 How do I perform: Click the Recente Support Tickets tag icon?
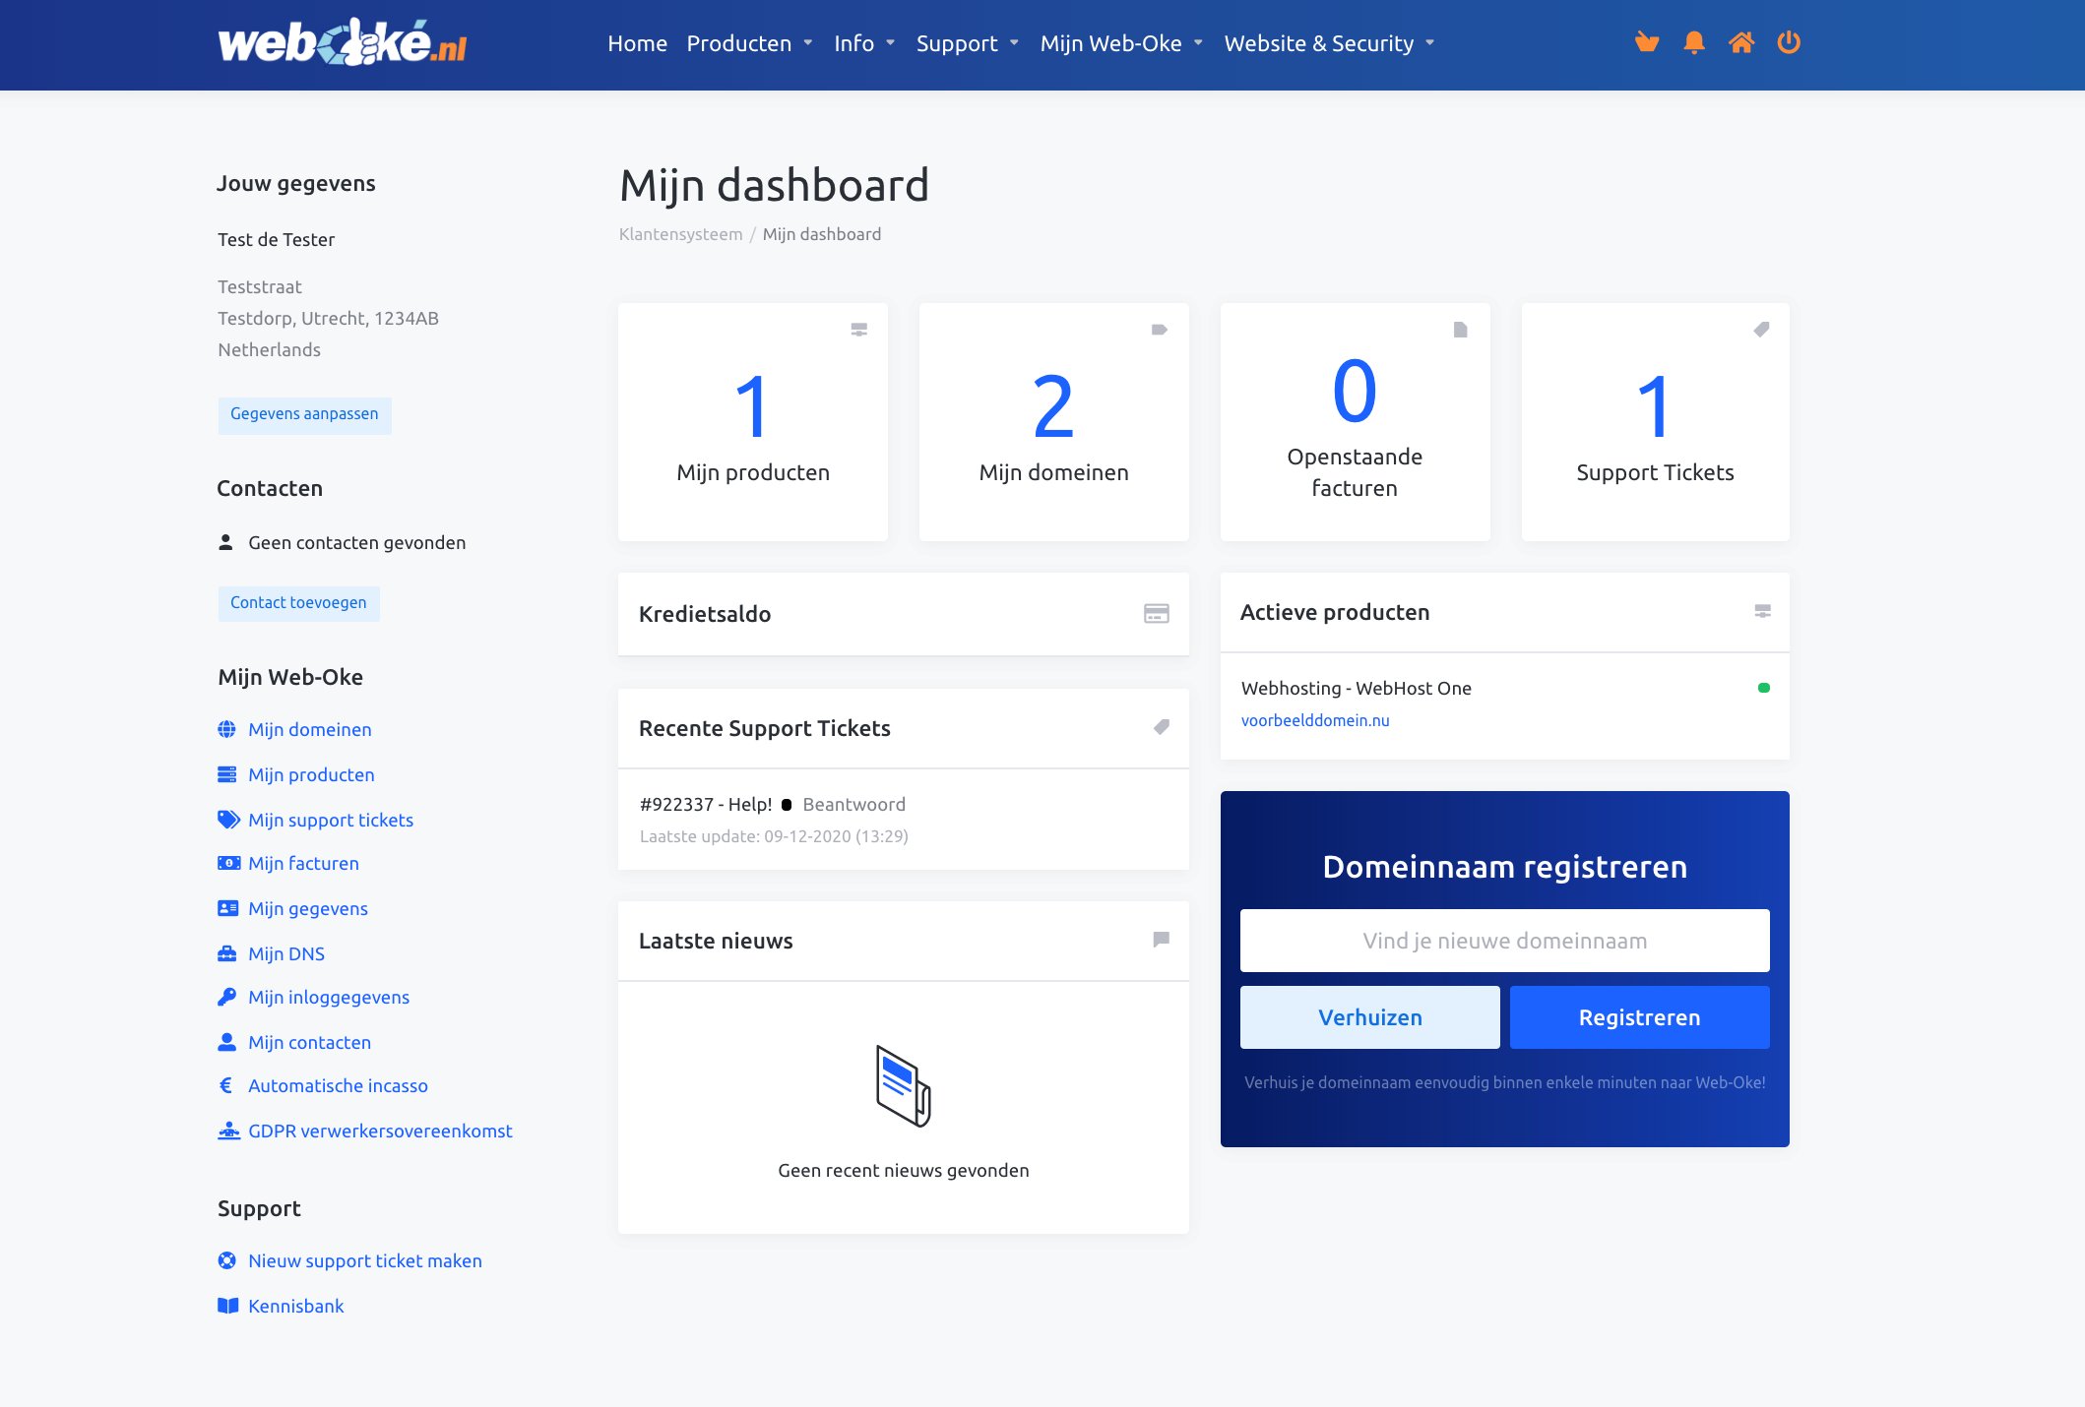point(1162,727)
